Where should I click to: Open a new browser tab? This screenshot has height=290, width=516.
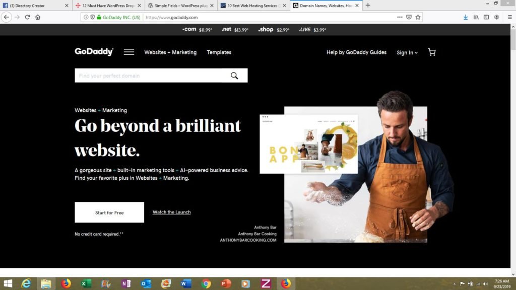[x=368, y=5]
